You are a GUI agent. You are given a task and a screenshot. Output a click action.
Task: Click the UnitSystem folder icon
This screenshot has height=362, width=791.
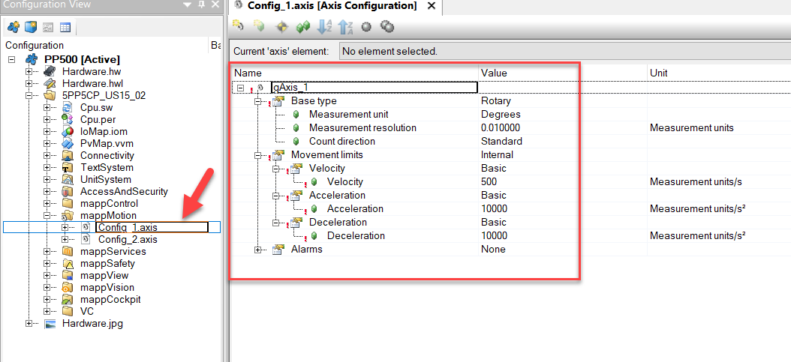click(67, 180)
